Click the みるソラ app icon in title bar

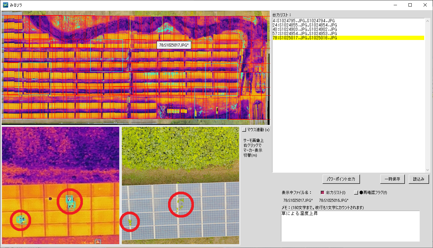[5, 5]
